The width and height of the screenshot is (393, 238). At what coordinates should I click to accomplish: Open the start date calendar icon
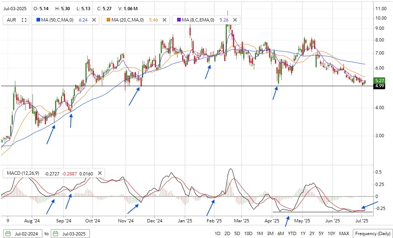click(x=8, y=234)
